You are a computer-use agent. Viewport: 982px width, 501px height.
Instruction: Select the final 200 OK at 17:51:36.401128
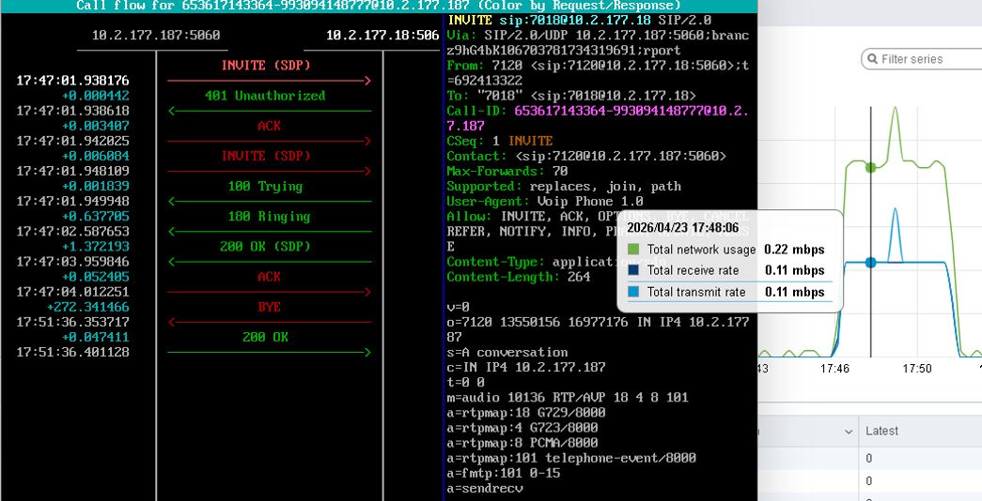265,337
